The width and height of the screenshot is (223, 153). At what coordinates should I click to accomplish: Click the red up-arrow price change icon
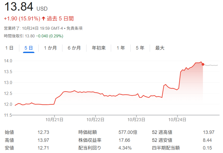(x=44, y=19)
